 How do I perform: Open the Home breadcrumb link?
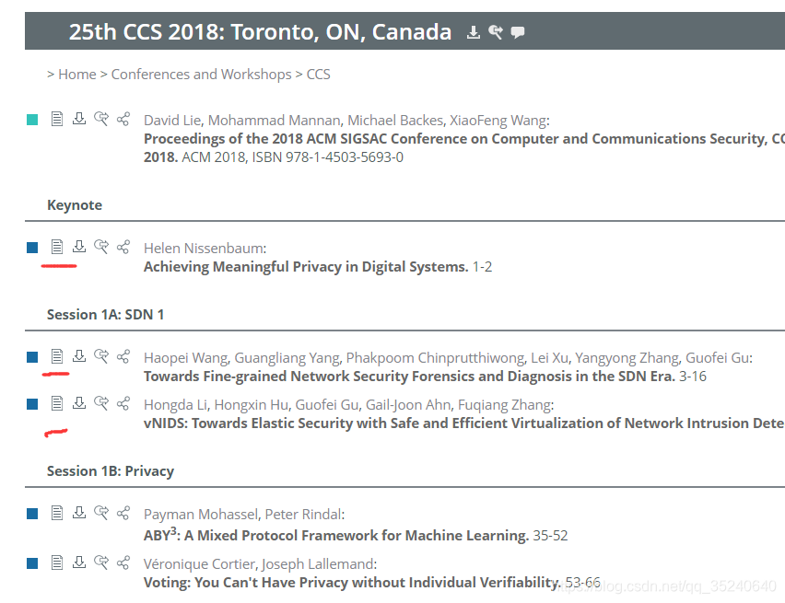coord(77,74)
